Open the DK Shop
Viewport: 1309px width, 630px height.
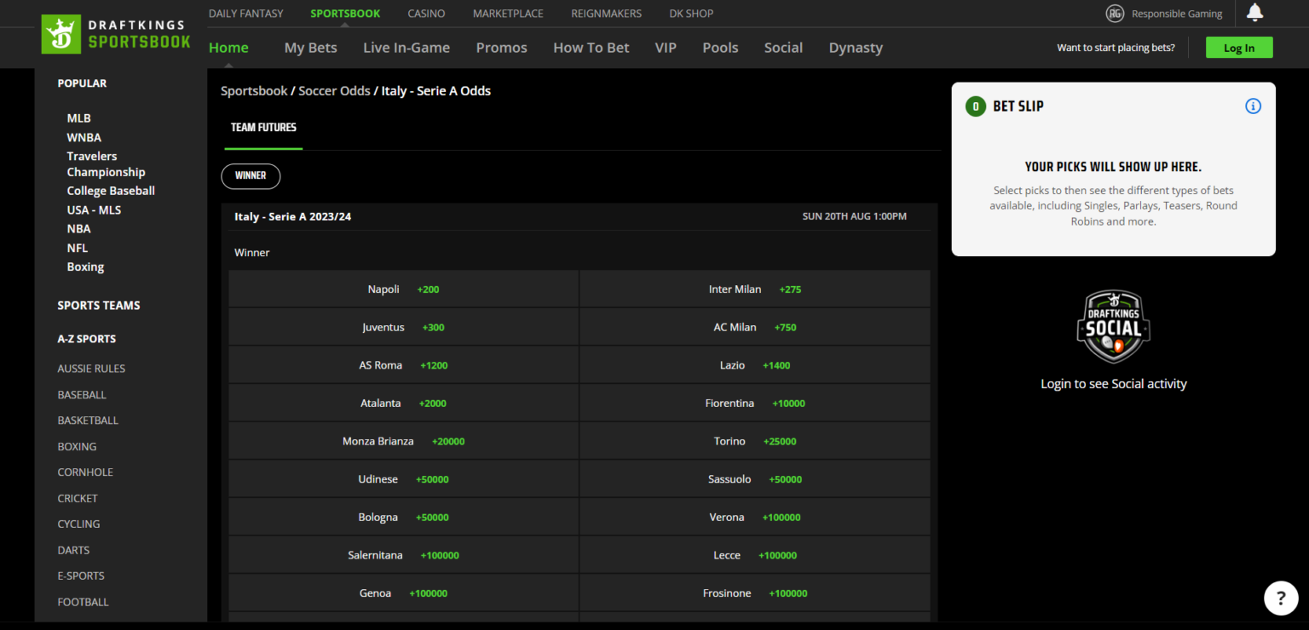click(x=691, y=14)
